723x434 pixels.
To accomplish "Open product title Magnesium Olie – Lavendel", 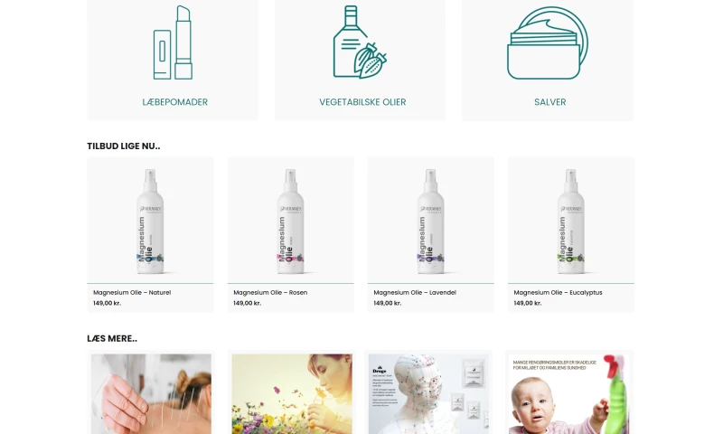I will 415,292.
